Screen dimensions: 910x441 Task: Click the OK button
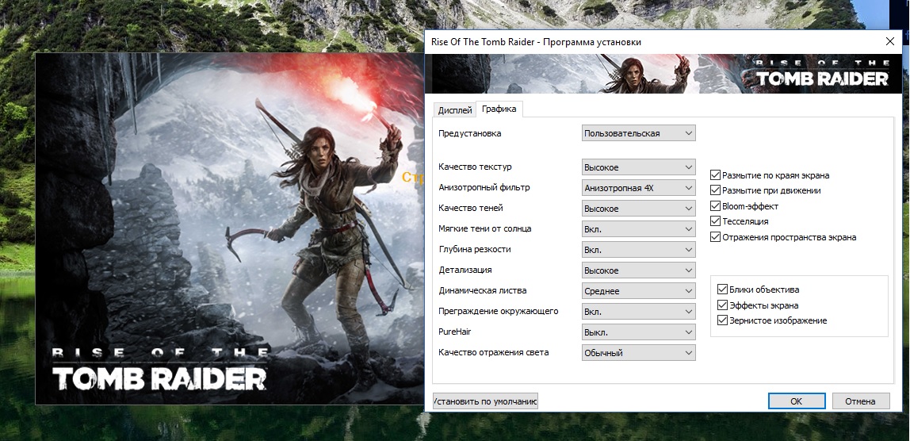point(796,401)
